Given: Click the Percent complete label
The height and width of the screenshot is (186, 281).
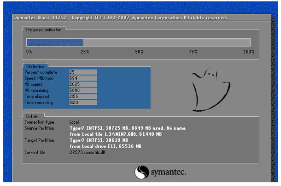Looking at the screenshot, I should tap(41, 72).
